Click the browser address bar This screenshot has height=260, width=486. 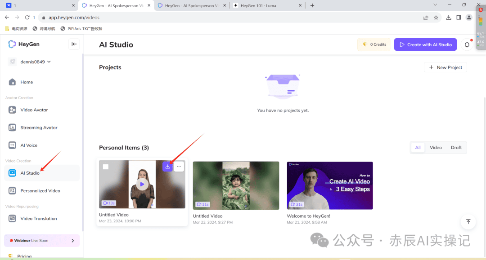[135, 17]
